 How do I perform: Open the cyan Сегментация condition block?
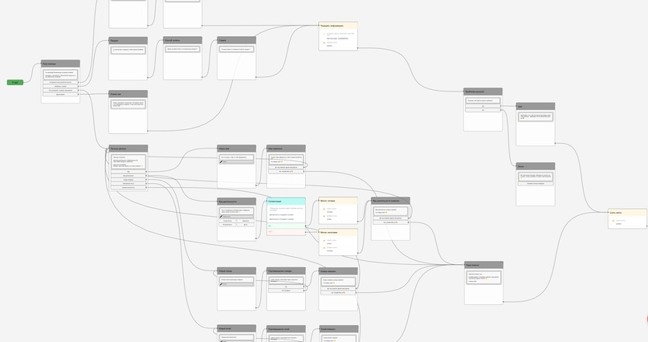286,202
